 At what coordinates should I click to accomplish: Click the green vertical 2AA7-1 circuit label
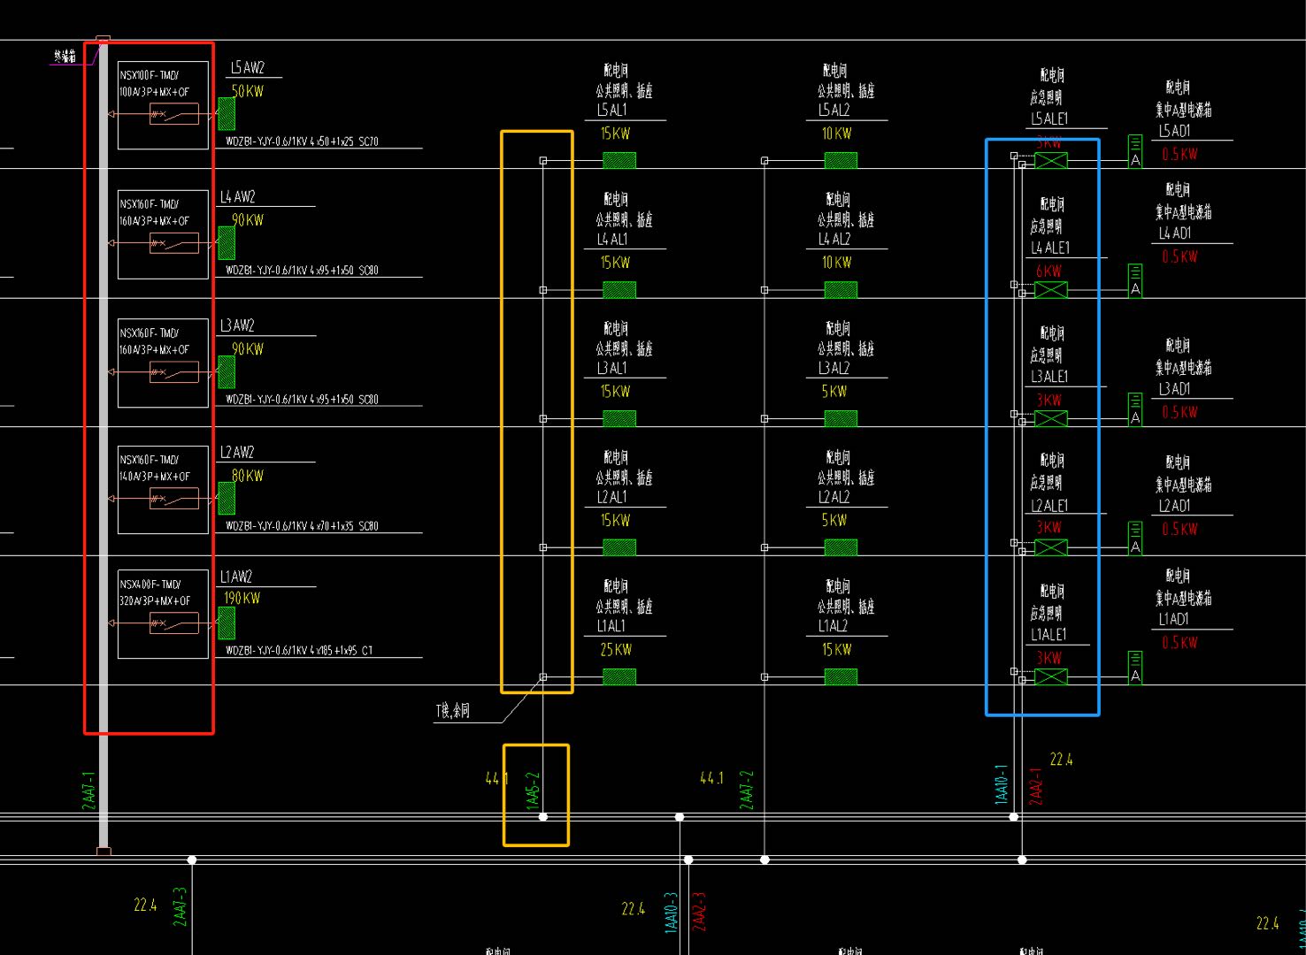pos(88,789)
